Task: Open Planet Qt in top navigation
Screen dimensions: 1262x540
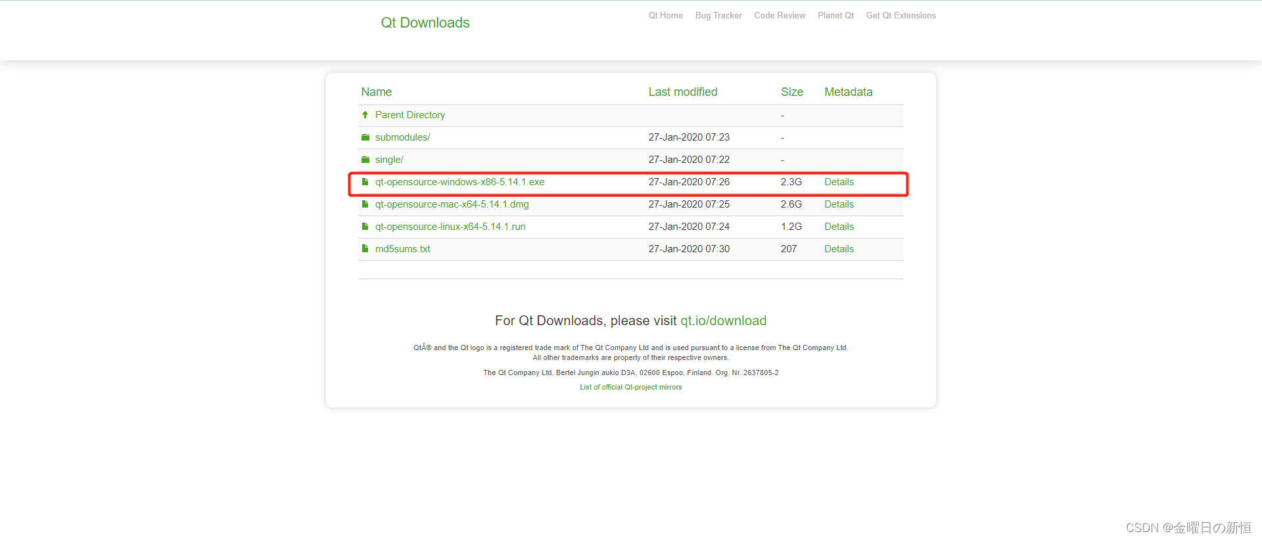Action: [835, 15]
